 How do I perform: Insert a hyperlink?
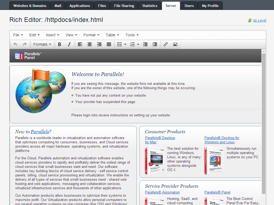[x=165, y=44]
